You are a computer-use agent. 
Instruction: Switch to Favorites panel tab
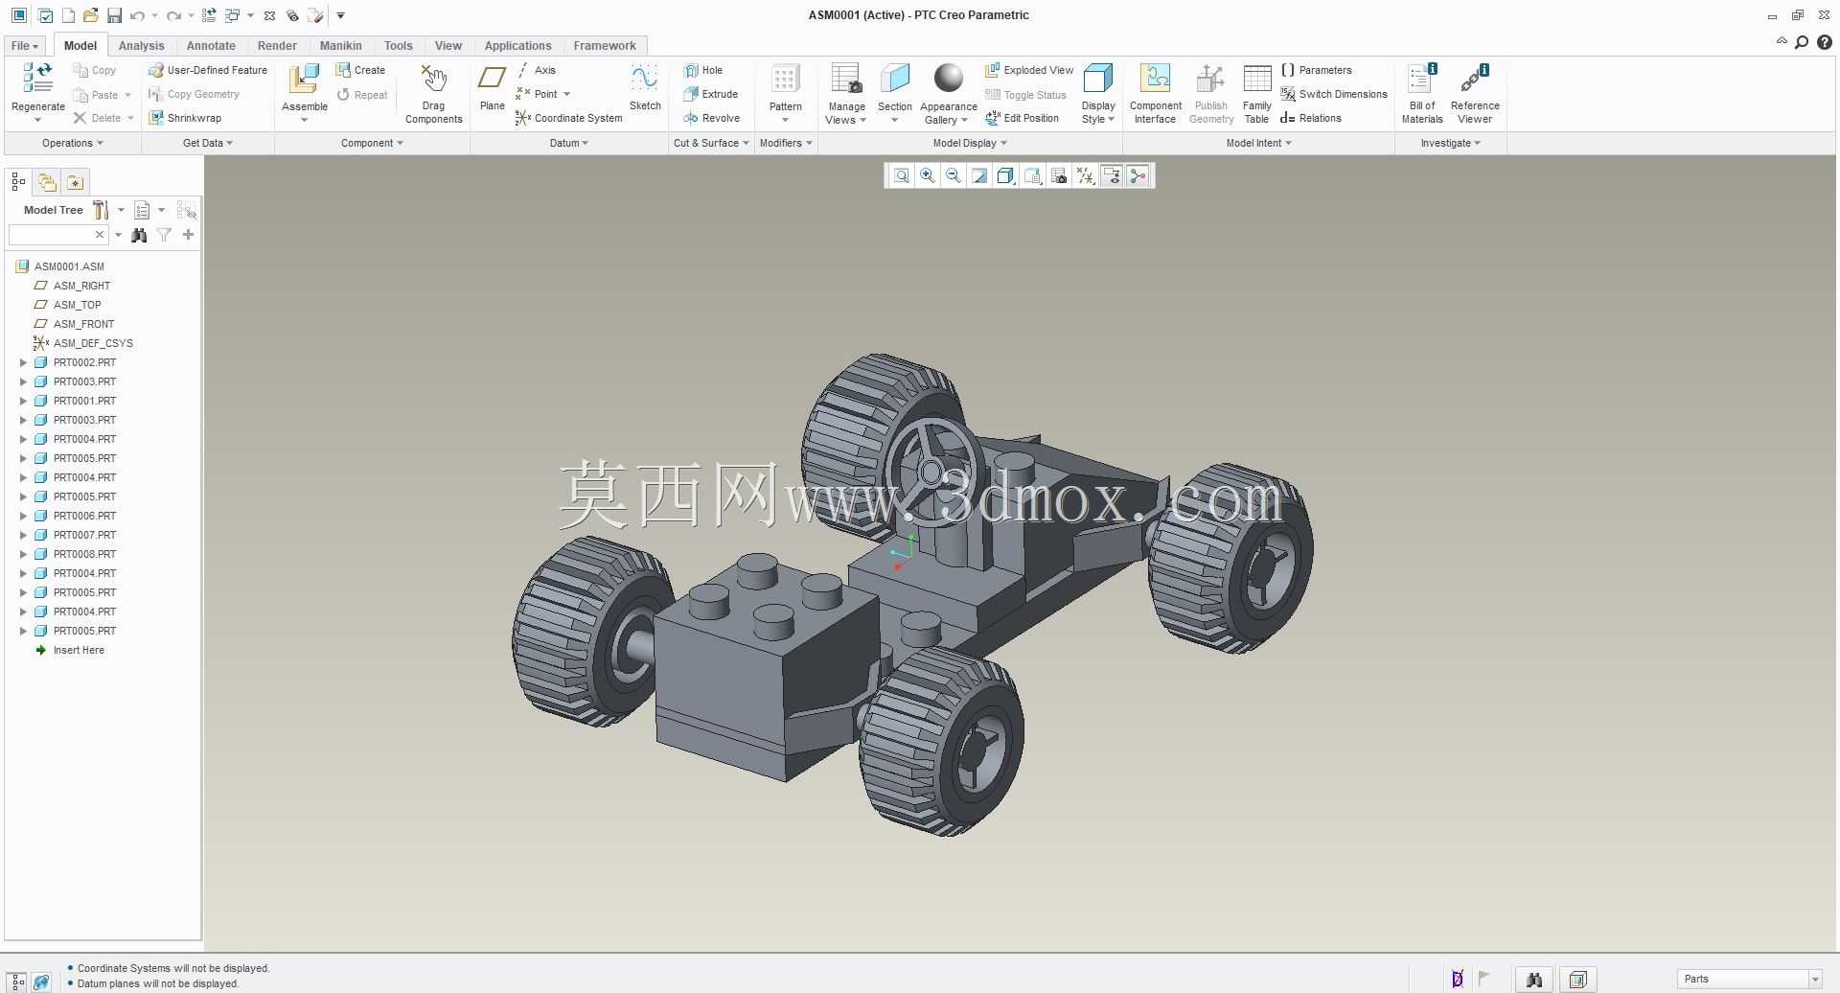point(75,181)
